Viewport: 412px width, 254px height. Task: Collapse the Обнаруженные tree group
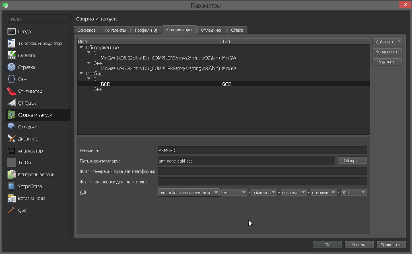[x=81, y=47]
